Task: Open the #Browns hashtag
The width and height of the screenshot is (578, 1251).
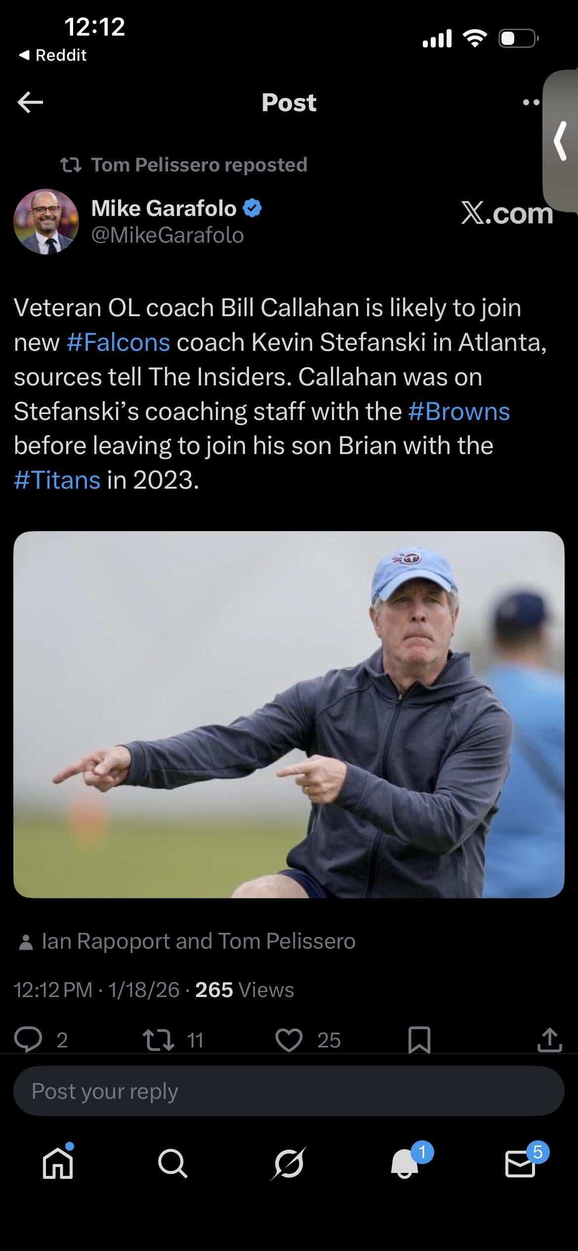Action: pos(459,411)
